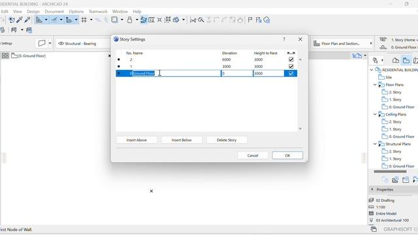Screen dimensions: 418x235
Task: Click the Insert Above button
Action: tap(137, 140)
